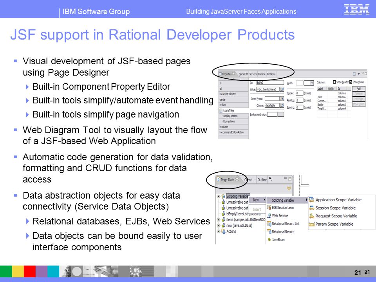This screenshot has width=376, height=282.
Task: Expand the Actions tree node
Action: point(219,231)
